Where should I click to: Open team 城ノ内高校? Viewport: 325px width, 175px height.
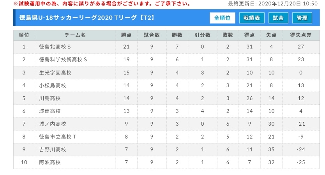[53, 124]
